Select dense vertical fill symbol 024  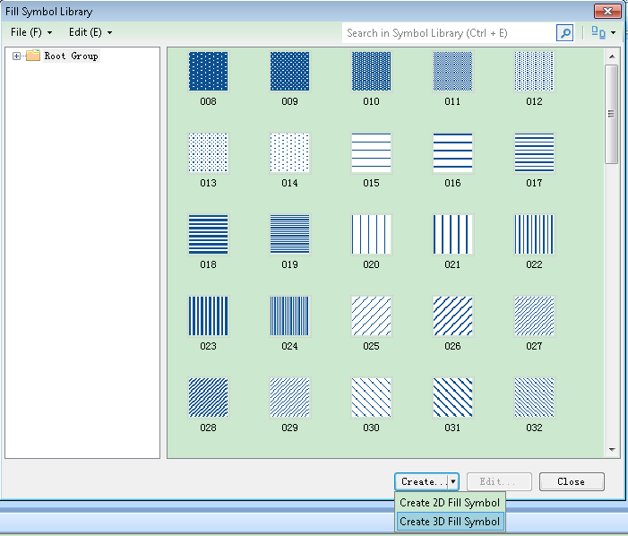289,316
